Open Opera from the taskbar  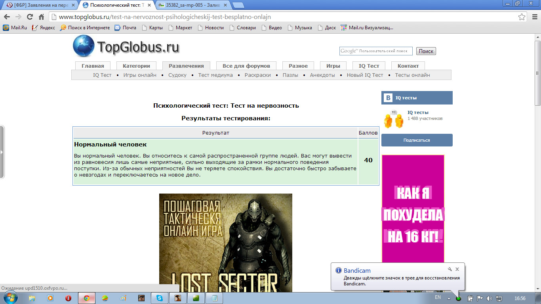tap(68, 298)
